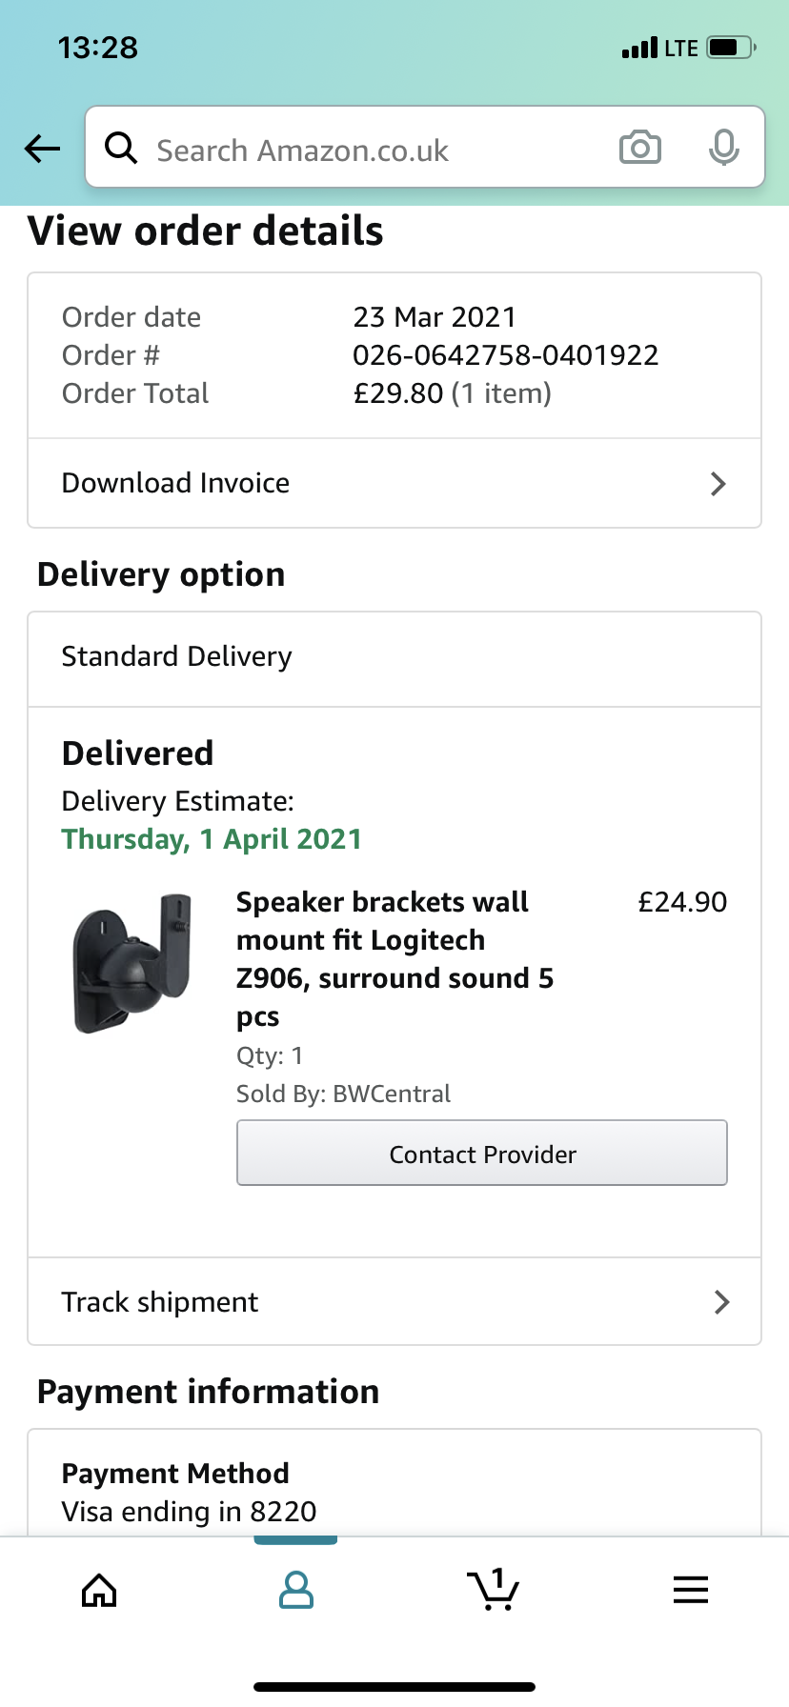The image size is (789, 1707).
Task: Tap the order number text
Action: 505,355
